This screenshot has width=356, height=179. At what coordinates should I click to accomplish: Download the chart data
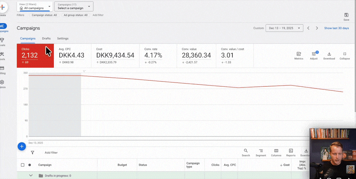[x=329, y=54]
